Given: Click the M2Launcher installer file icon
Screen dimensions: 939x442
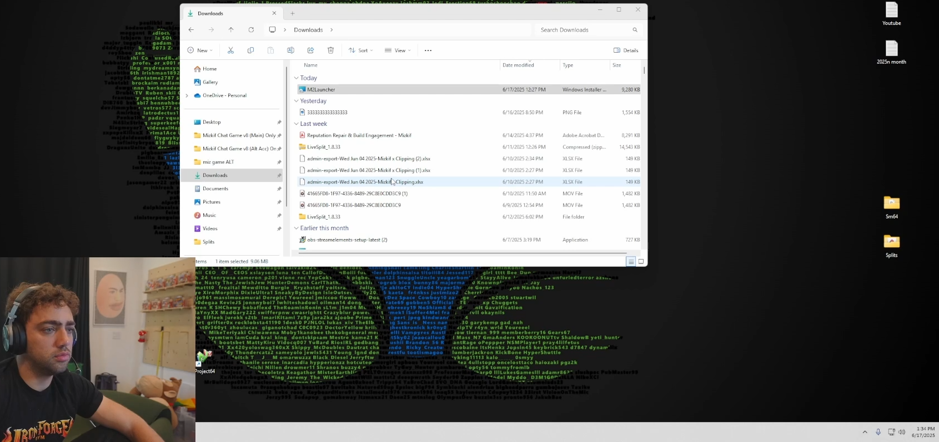Looking at the screenshot, I should [x=302, y=89].
